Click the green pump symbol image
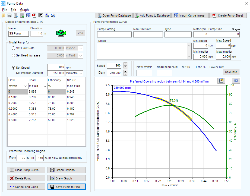The image size is (250, 196). click(x=61, y=33)
